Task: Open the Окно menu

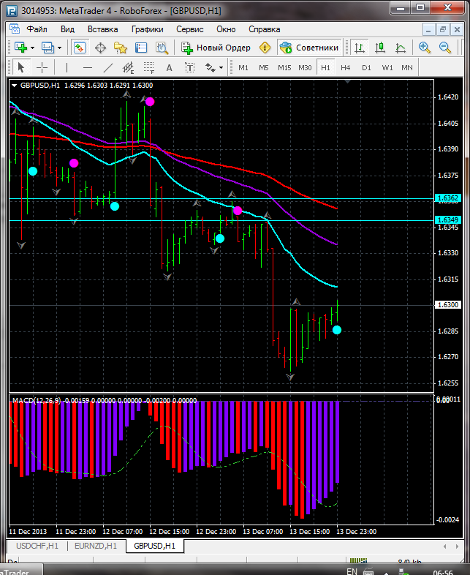Action: (x=226, y=29)
